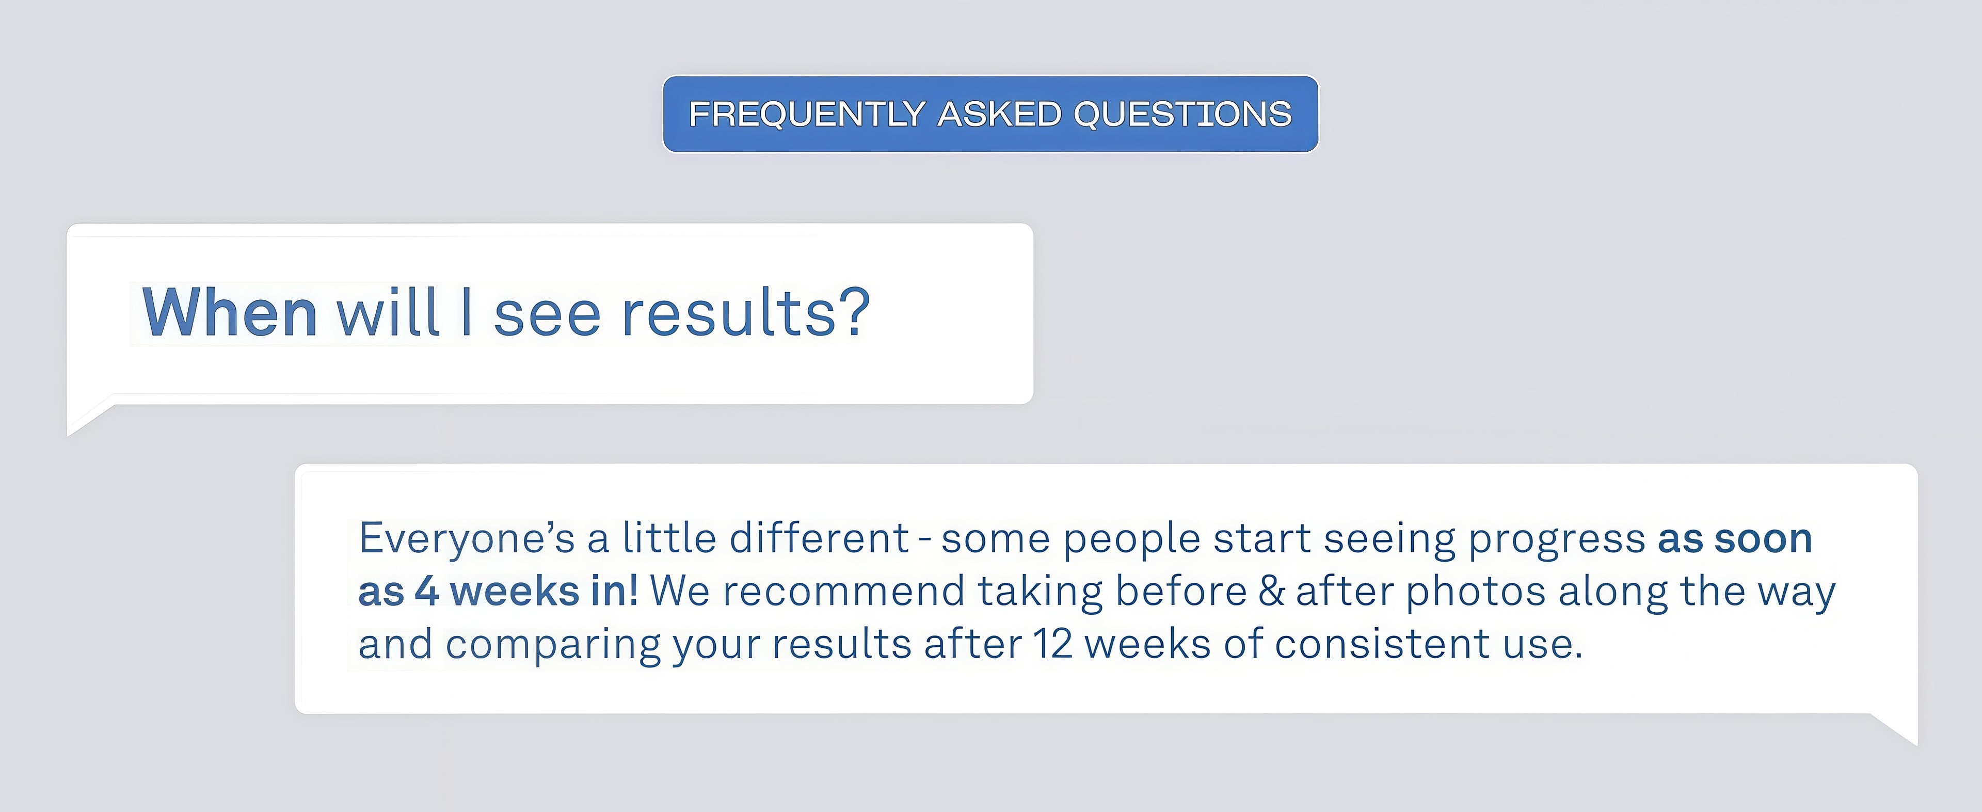This screenshot has width=1982, height=812.
Task: Click the Frequently Asked Questions button
Action: click(990, 114)
